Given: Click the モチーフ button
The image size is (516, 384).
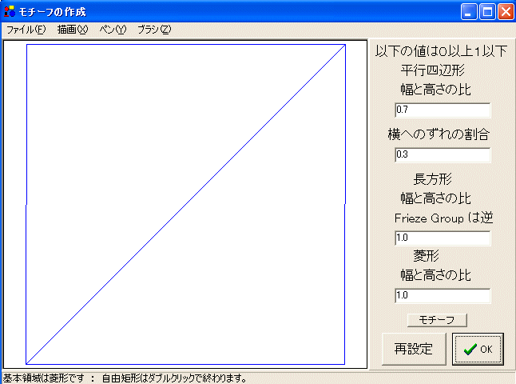Looking at the screenshot, I should (x=437, y=320).
